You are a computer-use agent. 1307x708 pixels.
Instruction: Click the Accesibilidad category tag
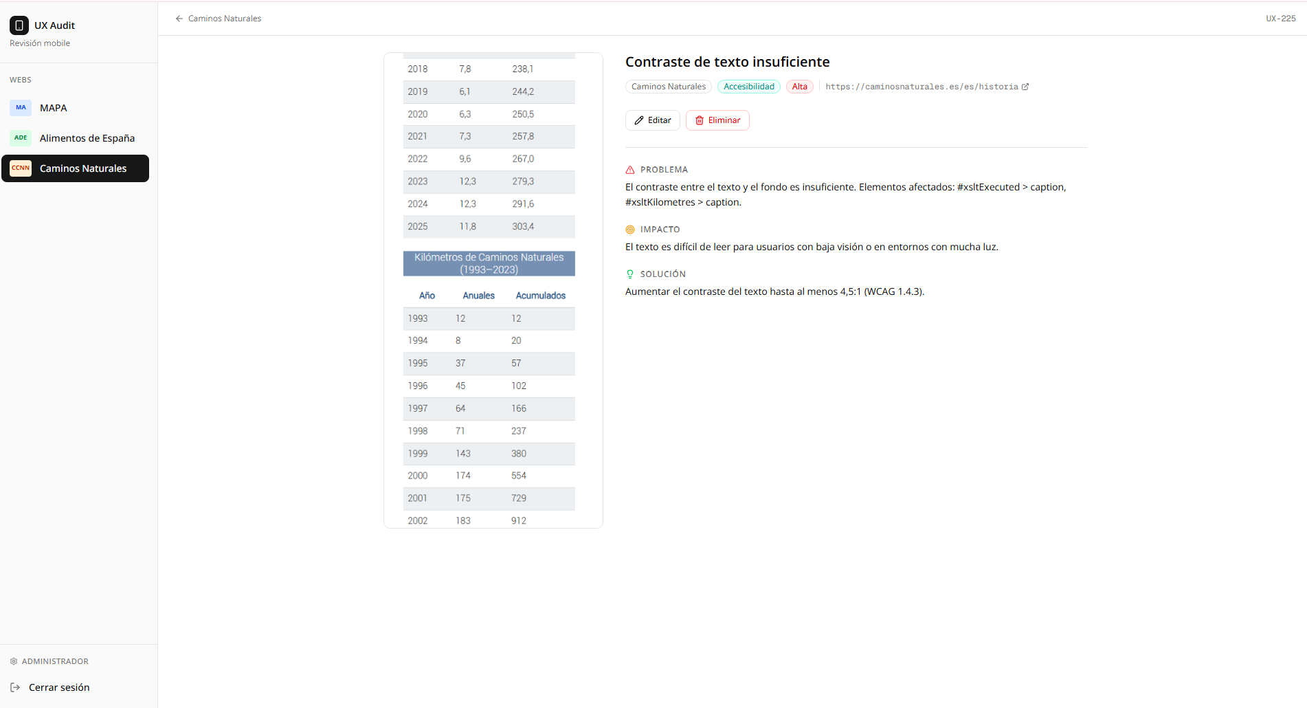749,87
